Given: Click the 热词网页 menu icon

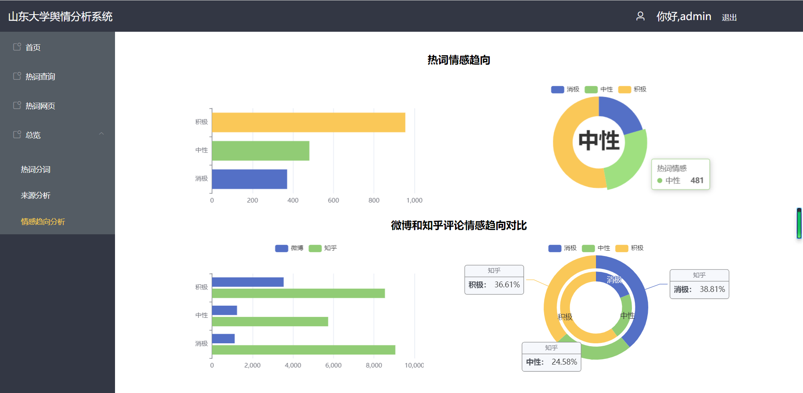Looking at the screenshot, I should point(17,105).
